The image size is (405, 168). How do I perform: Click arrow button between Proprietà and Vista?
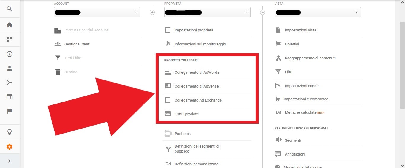262,12
